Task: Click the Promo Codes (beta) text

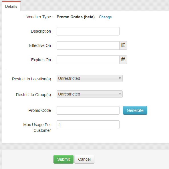Action: (x=75, y=17)
